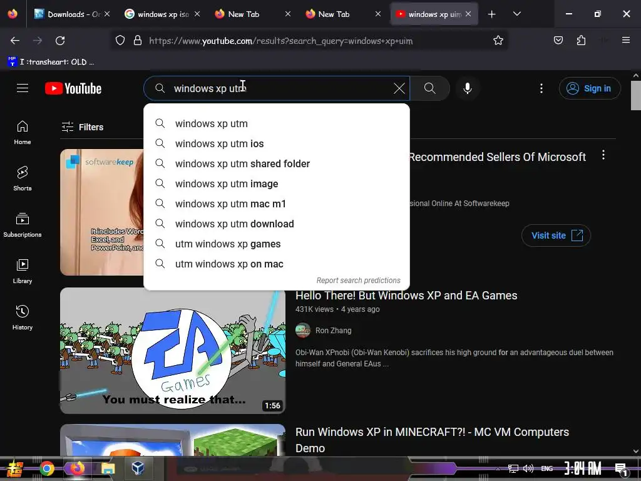641x481 pixels.
Task: Switch to the first New Tab
Action: pyautogui.click(x=253, y=14)
